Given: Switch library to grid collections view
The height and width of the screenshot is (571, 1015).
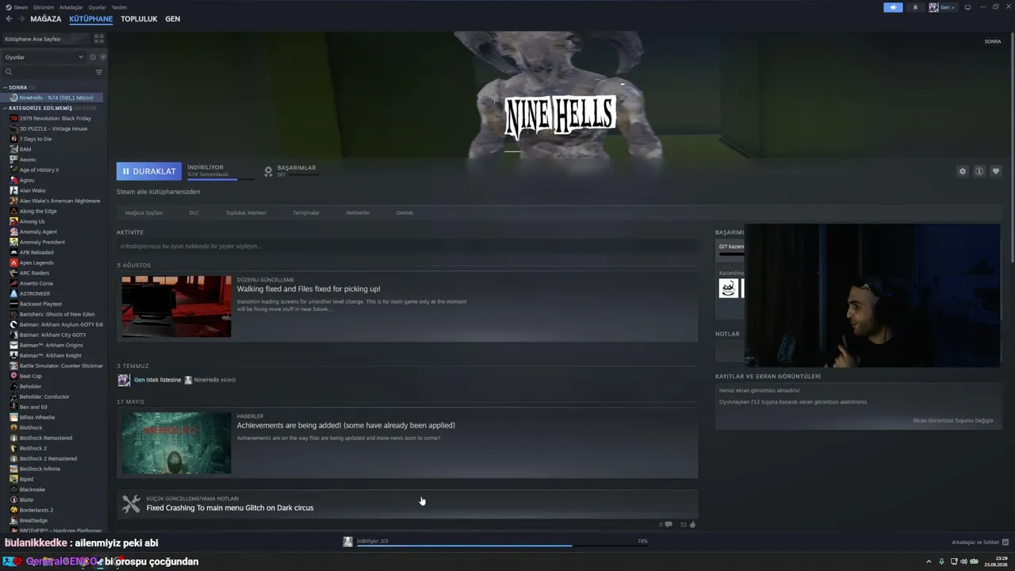Looking at the screenshot, I should 99,38.
